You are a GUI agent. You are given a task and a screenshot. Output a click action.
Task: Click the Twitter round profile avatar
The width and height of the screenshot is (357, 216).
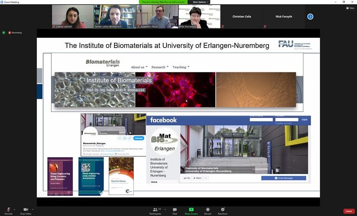pos(90,134)
